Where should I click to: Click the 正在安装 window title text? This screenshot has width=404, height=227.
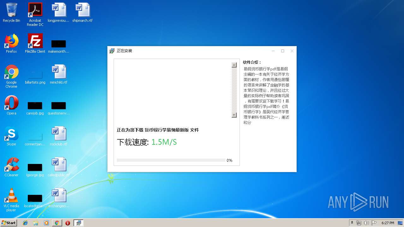coord(124,51)
